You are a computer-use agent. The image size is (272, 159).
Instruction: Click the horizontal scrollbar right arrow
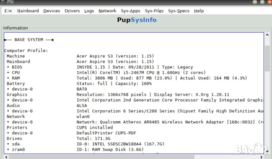pos(261,157)
